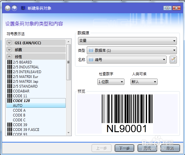The image size is (185, 155).
Task: Open the 名称 dropdown showing 编号
Action: [127, 60]
